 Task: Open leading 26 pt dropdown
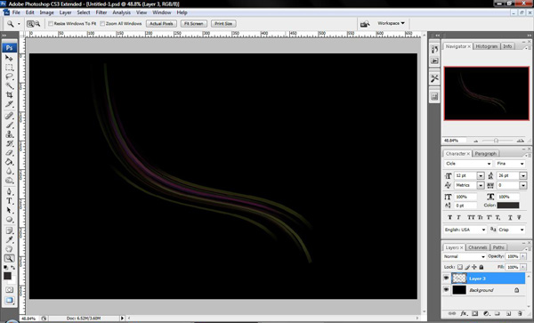[x=522, y=175]
